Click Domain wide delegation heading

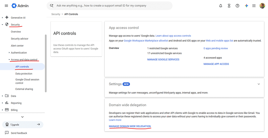click(128, 105)
